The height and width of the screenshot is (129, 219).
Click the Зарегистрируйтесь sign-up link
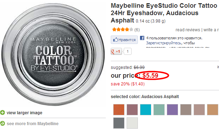(x=164, y=43)
